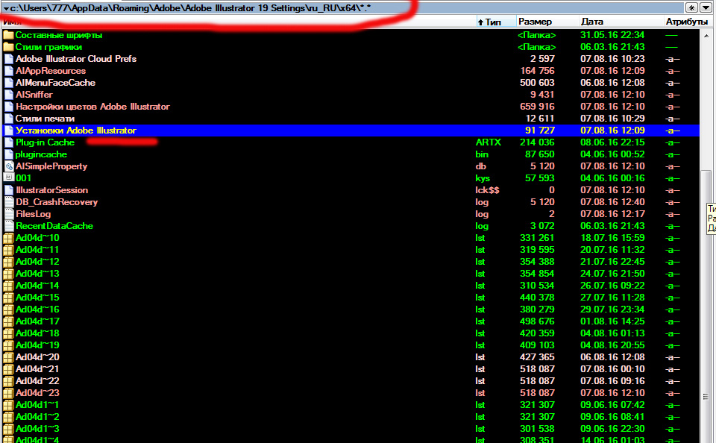This screenshot has width=716, height=443.
Task: Select the Ad04d~13 file name
Action: tap(37, 274)
